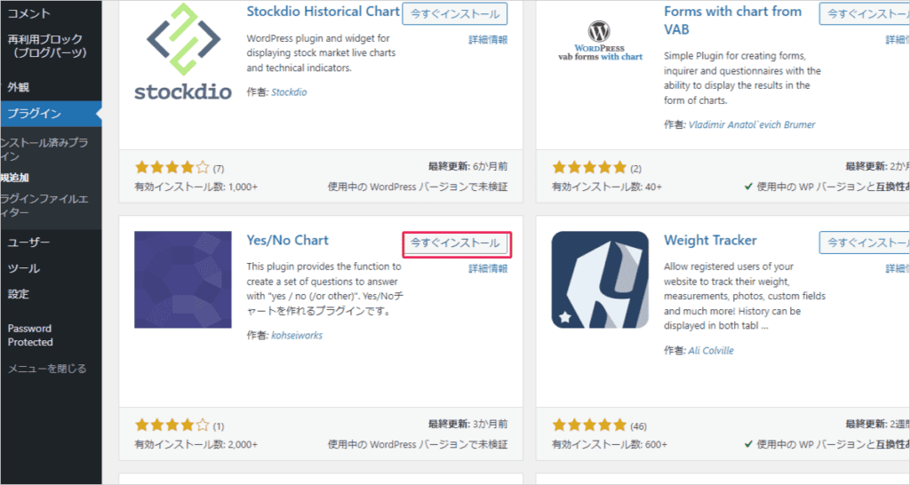Open the 外観 sidebar menu
The image size is (910, 485).
pos(19,87)
